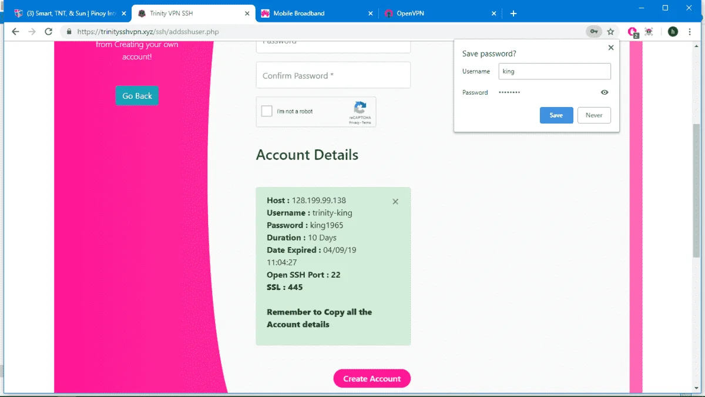The image size is (705, 397).
Task: Show the password using the eye icon
Action: pyautogui.click(x=605, y=92)
